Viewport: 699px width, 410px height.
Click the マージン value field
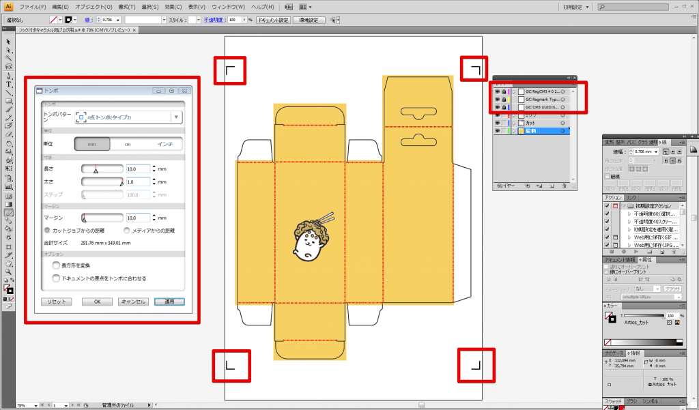[138, 218]
